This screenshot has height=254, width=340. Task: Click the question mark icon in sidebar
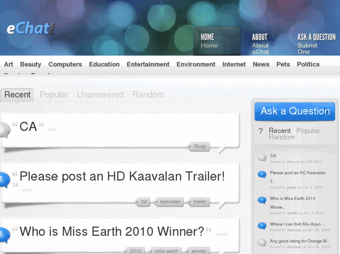pos(260,131)
